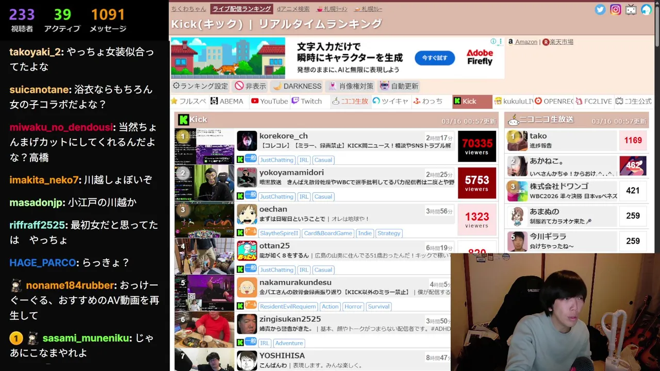Switch to the ニコ生公式 tab
This screenshot has width=660, height=371.
point(634,102)
